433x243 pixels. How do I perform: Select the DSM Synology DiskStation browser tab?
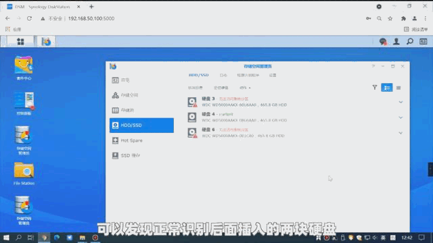point(43,7)
